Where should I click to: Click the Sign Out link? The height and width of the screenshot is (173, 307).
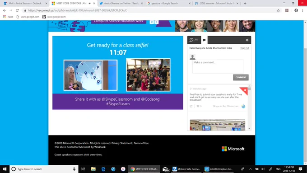point(245,48)
